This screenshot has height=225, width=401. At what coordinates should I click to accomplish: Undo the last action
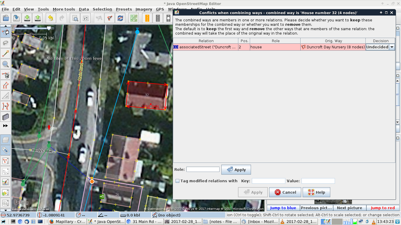50,18
